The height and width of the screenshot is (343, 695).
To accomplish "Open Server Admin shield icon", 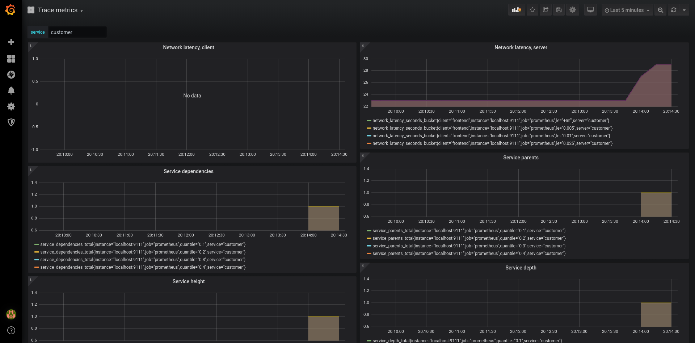I will click(11, 122).
